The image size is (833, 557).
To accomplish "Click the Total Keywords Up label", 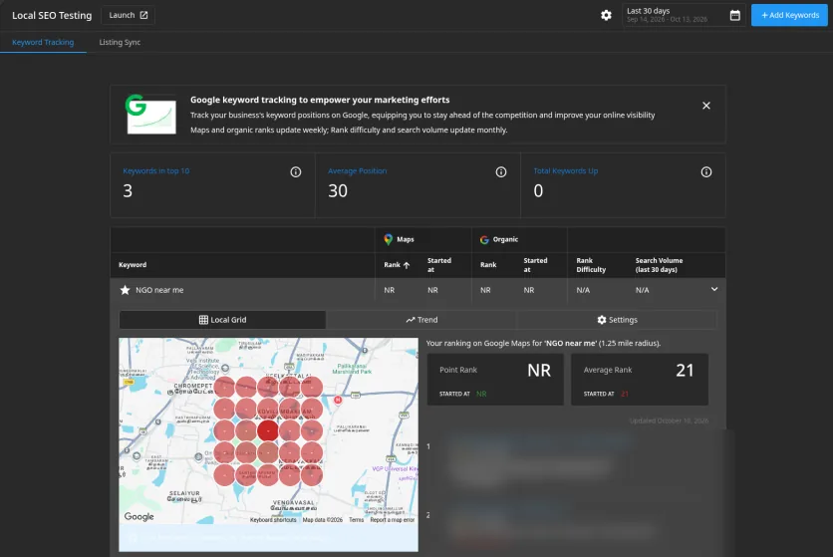I will point(566,171).
